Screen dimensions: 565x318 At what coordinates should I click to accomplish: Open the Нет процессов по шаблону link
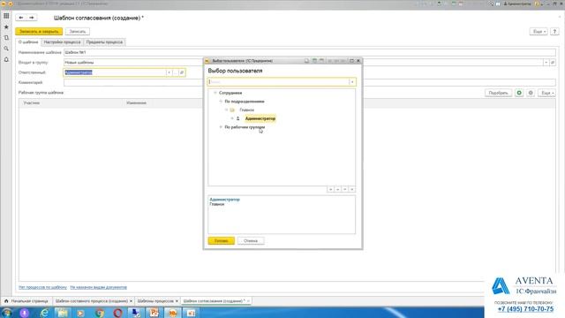point(42,287)
